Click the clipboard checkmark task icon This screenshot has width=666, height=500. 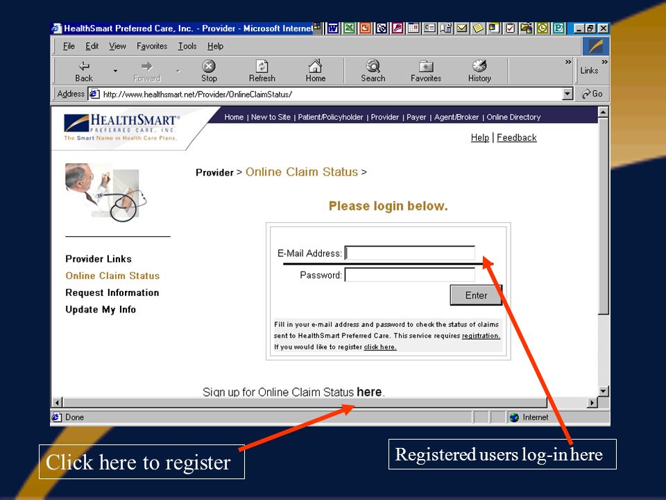pos(510,28)
